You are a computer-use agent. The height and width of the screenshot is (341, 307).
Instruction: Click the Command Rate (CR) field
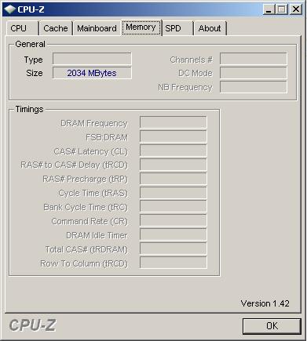(174, 220)
